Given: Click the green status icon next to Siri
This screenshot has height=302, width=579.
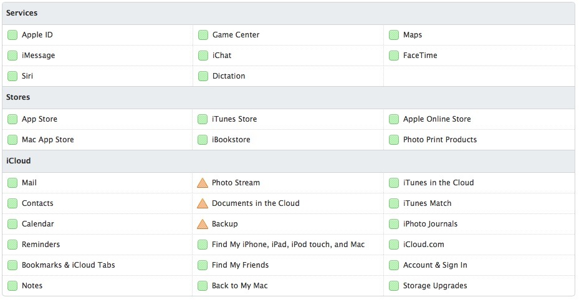Looking at the screenshot, I should point(12,76).
